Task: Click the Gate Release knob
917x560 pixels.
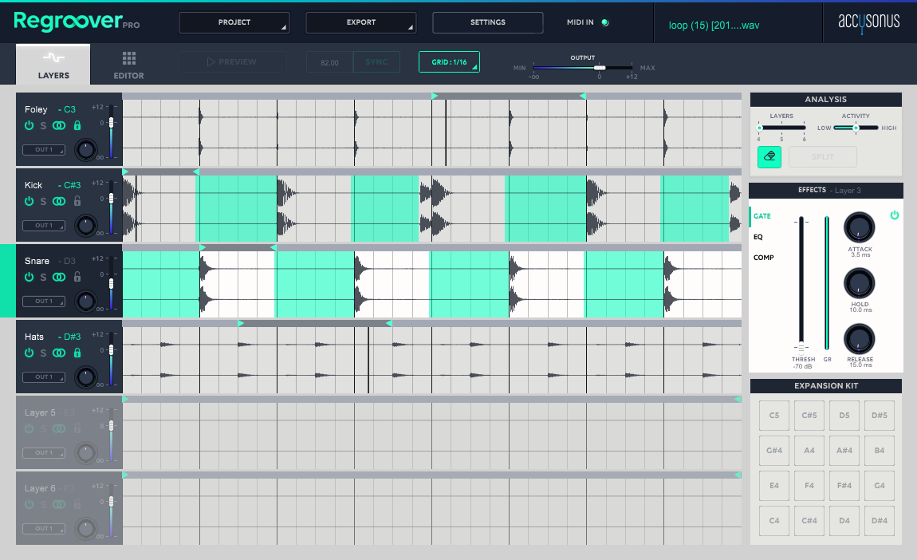Action: (859, 339)
